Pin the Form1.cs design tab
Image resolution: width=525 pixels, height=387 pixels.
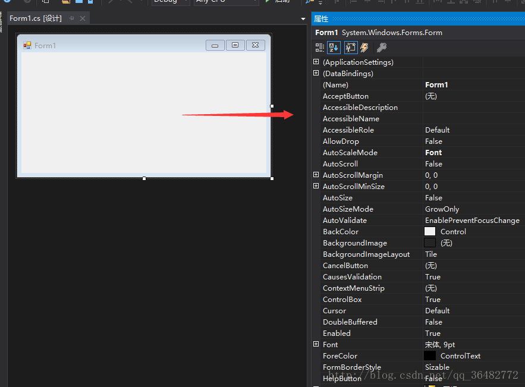pos(71,18)
